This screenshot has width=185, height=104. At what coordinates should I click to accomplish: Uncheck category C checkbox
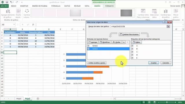[x=132, y=52]
